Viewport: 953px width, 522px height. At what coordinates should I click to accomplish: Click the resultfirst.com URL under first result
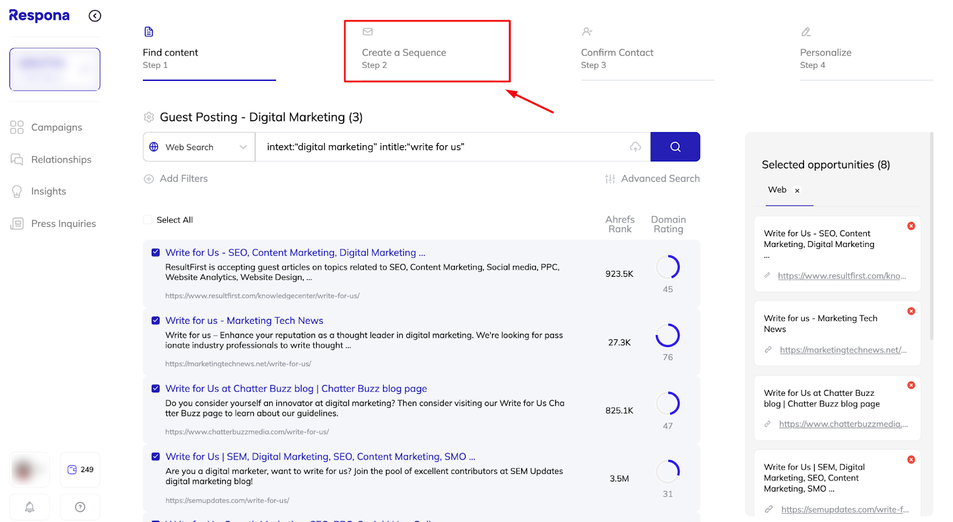click(x=263, y=296)
